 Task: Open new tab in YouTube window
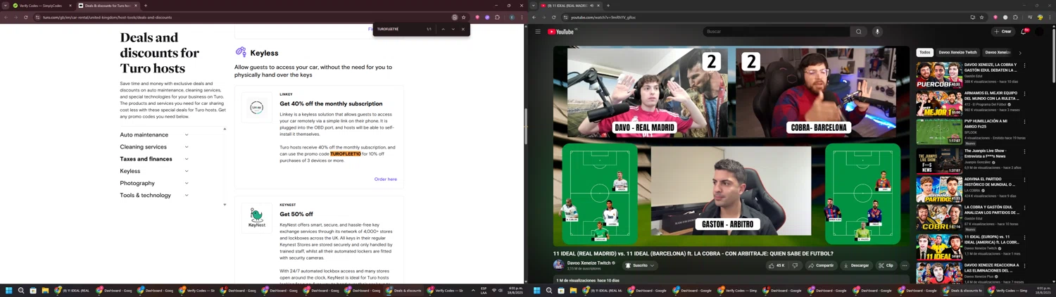(x=608, y=6)
